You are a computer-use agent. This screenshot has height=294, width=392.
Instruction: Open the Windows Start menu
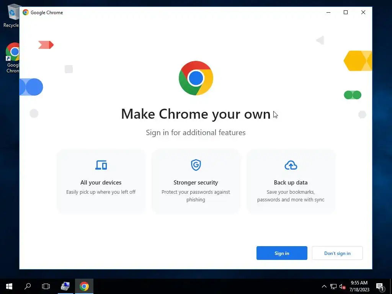(x=9, y=286)
